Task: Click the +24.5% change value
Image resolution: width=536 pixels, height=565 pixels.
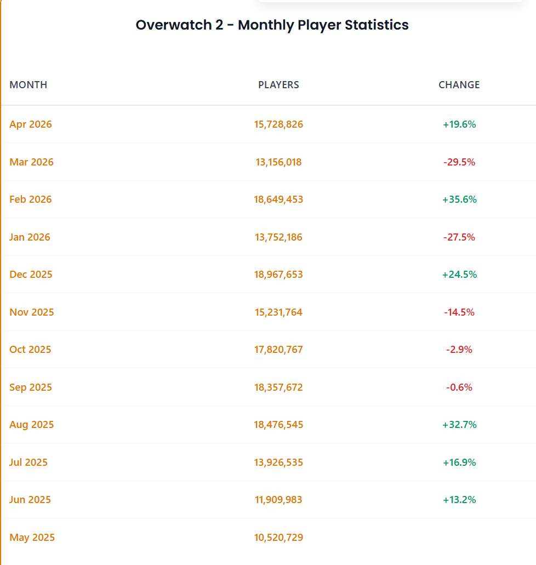Action: click(460, 275)
